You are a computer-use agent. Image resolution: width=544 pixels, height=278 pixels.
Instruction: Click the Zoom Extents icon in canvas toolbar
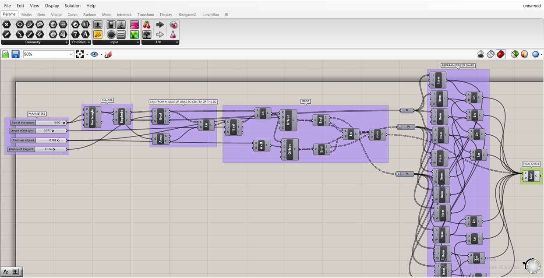80,54
